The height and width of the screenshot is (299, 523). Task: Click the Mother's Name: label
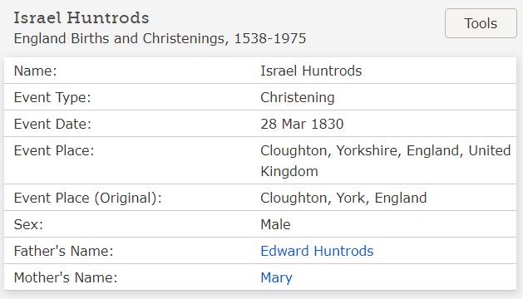66,277
